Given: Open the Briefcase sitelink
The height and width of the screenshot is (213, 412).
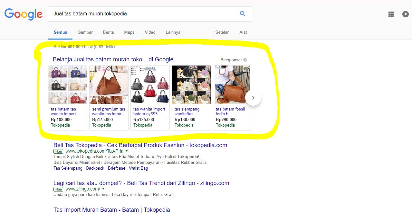Looking at the screenshot, I should pos(117,168).
